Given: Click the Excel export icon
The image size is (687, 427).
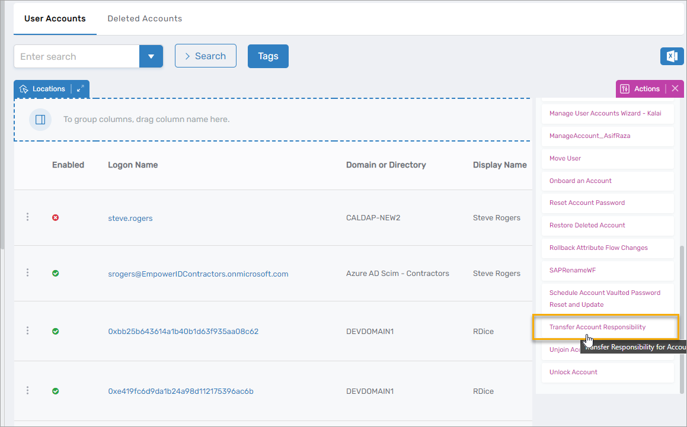Looking at the screenshot, I should [672, 56].
